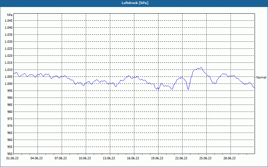Click the 1.015 axis value
This screenshot has width=268, height=167.
tap(8, 63)
